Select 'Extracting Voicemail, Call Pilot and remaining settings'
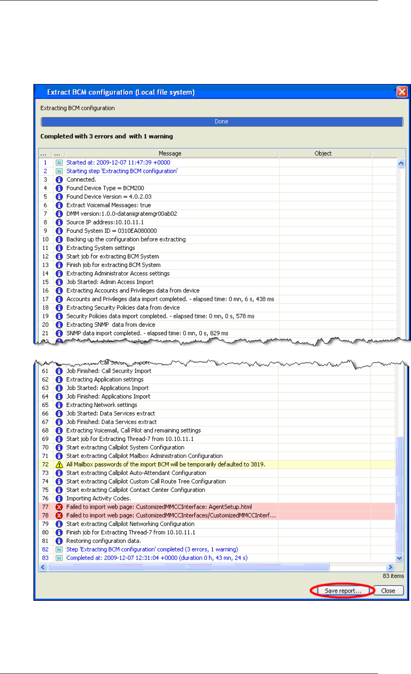Viewport: 411px width, 674px height. coord(134,431)
